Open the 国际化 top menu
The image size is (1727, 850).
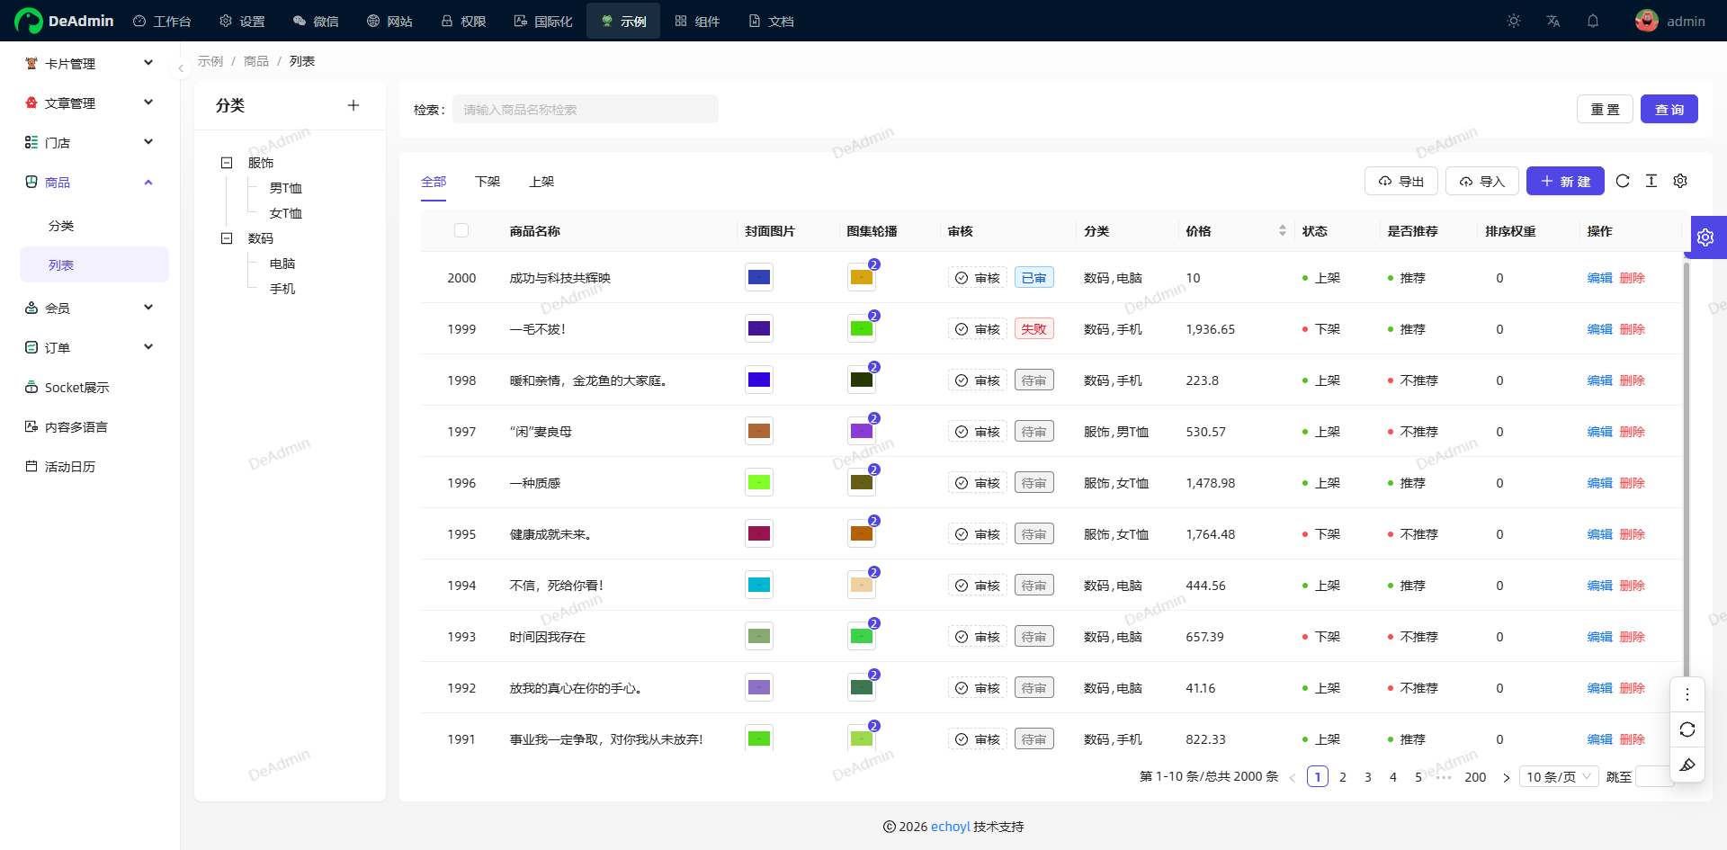pyautogui.click(x=543, y=21)
